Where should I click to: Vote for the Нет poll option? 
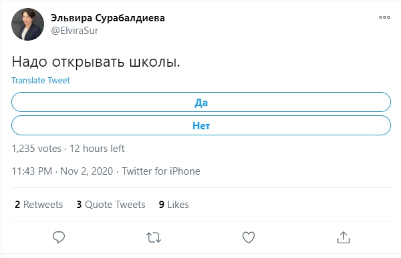click(201, 125)
